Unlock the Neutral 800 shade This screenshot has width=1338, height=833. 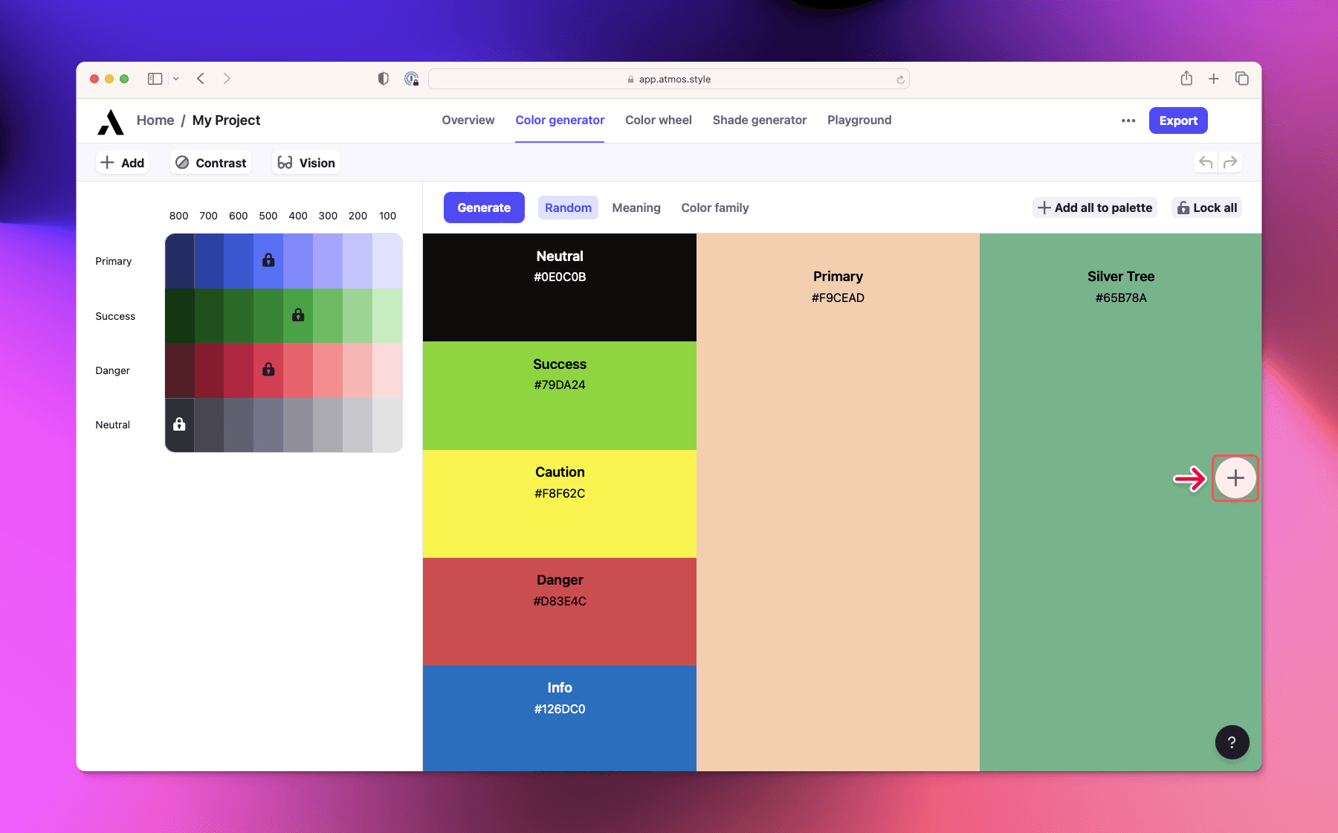[x=178, y=425]
